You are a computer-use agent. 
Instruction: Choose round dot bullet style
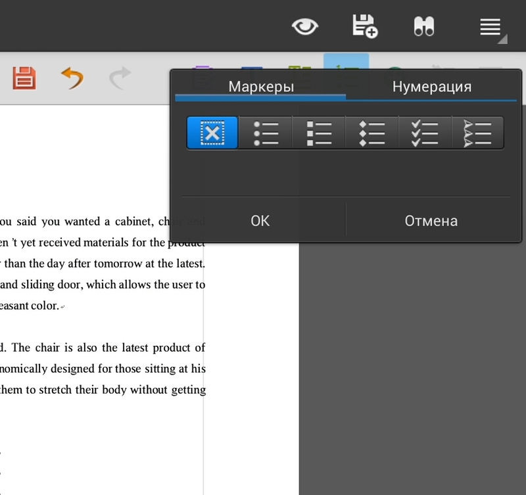266,133
